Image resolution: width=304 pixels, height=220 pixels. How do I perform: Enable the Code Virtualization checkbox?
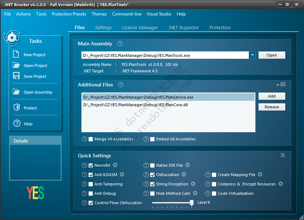tap(214, 193)
